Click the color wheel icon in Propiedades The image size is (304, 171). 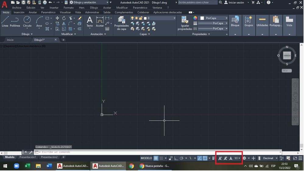[x=195, y=18]
